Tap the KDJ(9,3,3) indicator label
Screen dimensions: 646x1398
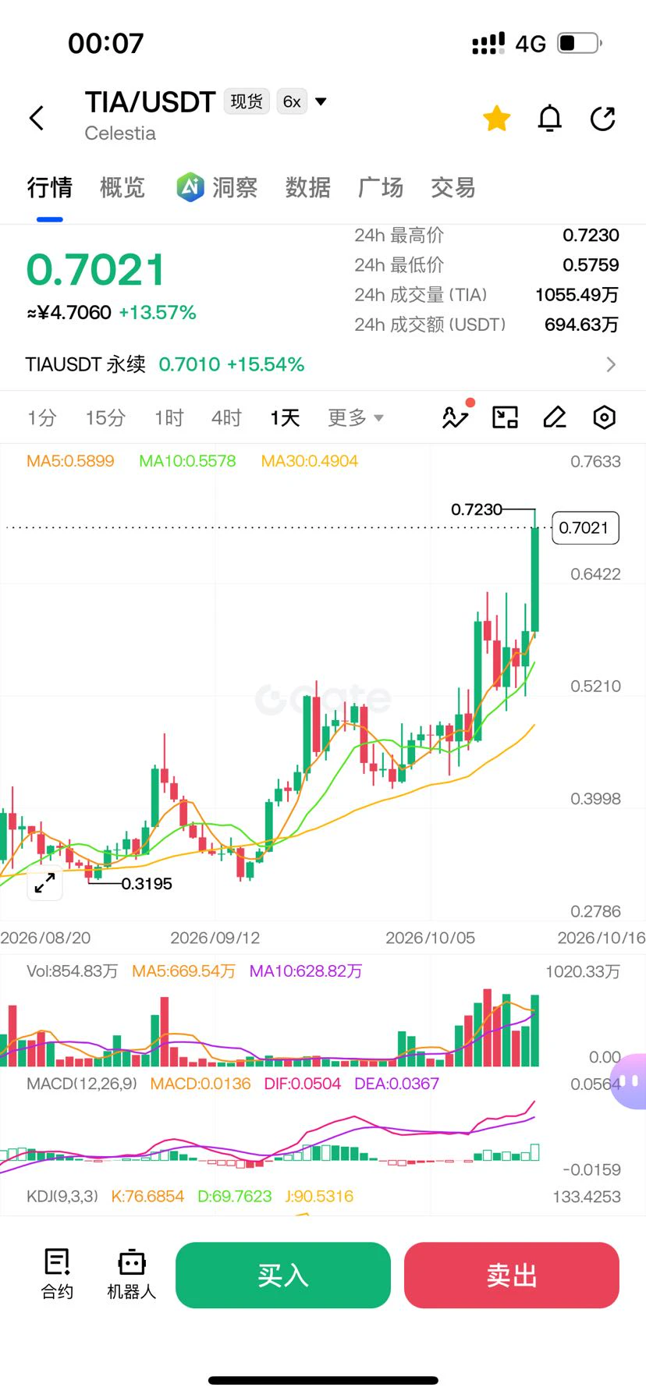(62, 1196)
